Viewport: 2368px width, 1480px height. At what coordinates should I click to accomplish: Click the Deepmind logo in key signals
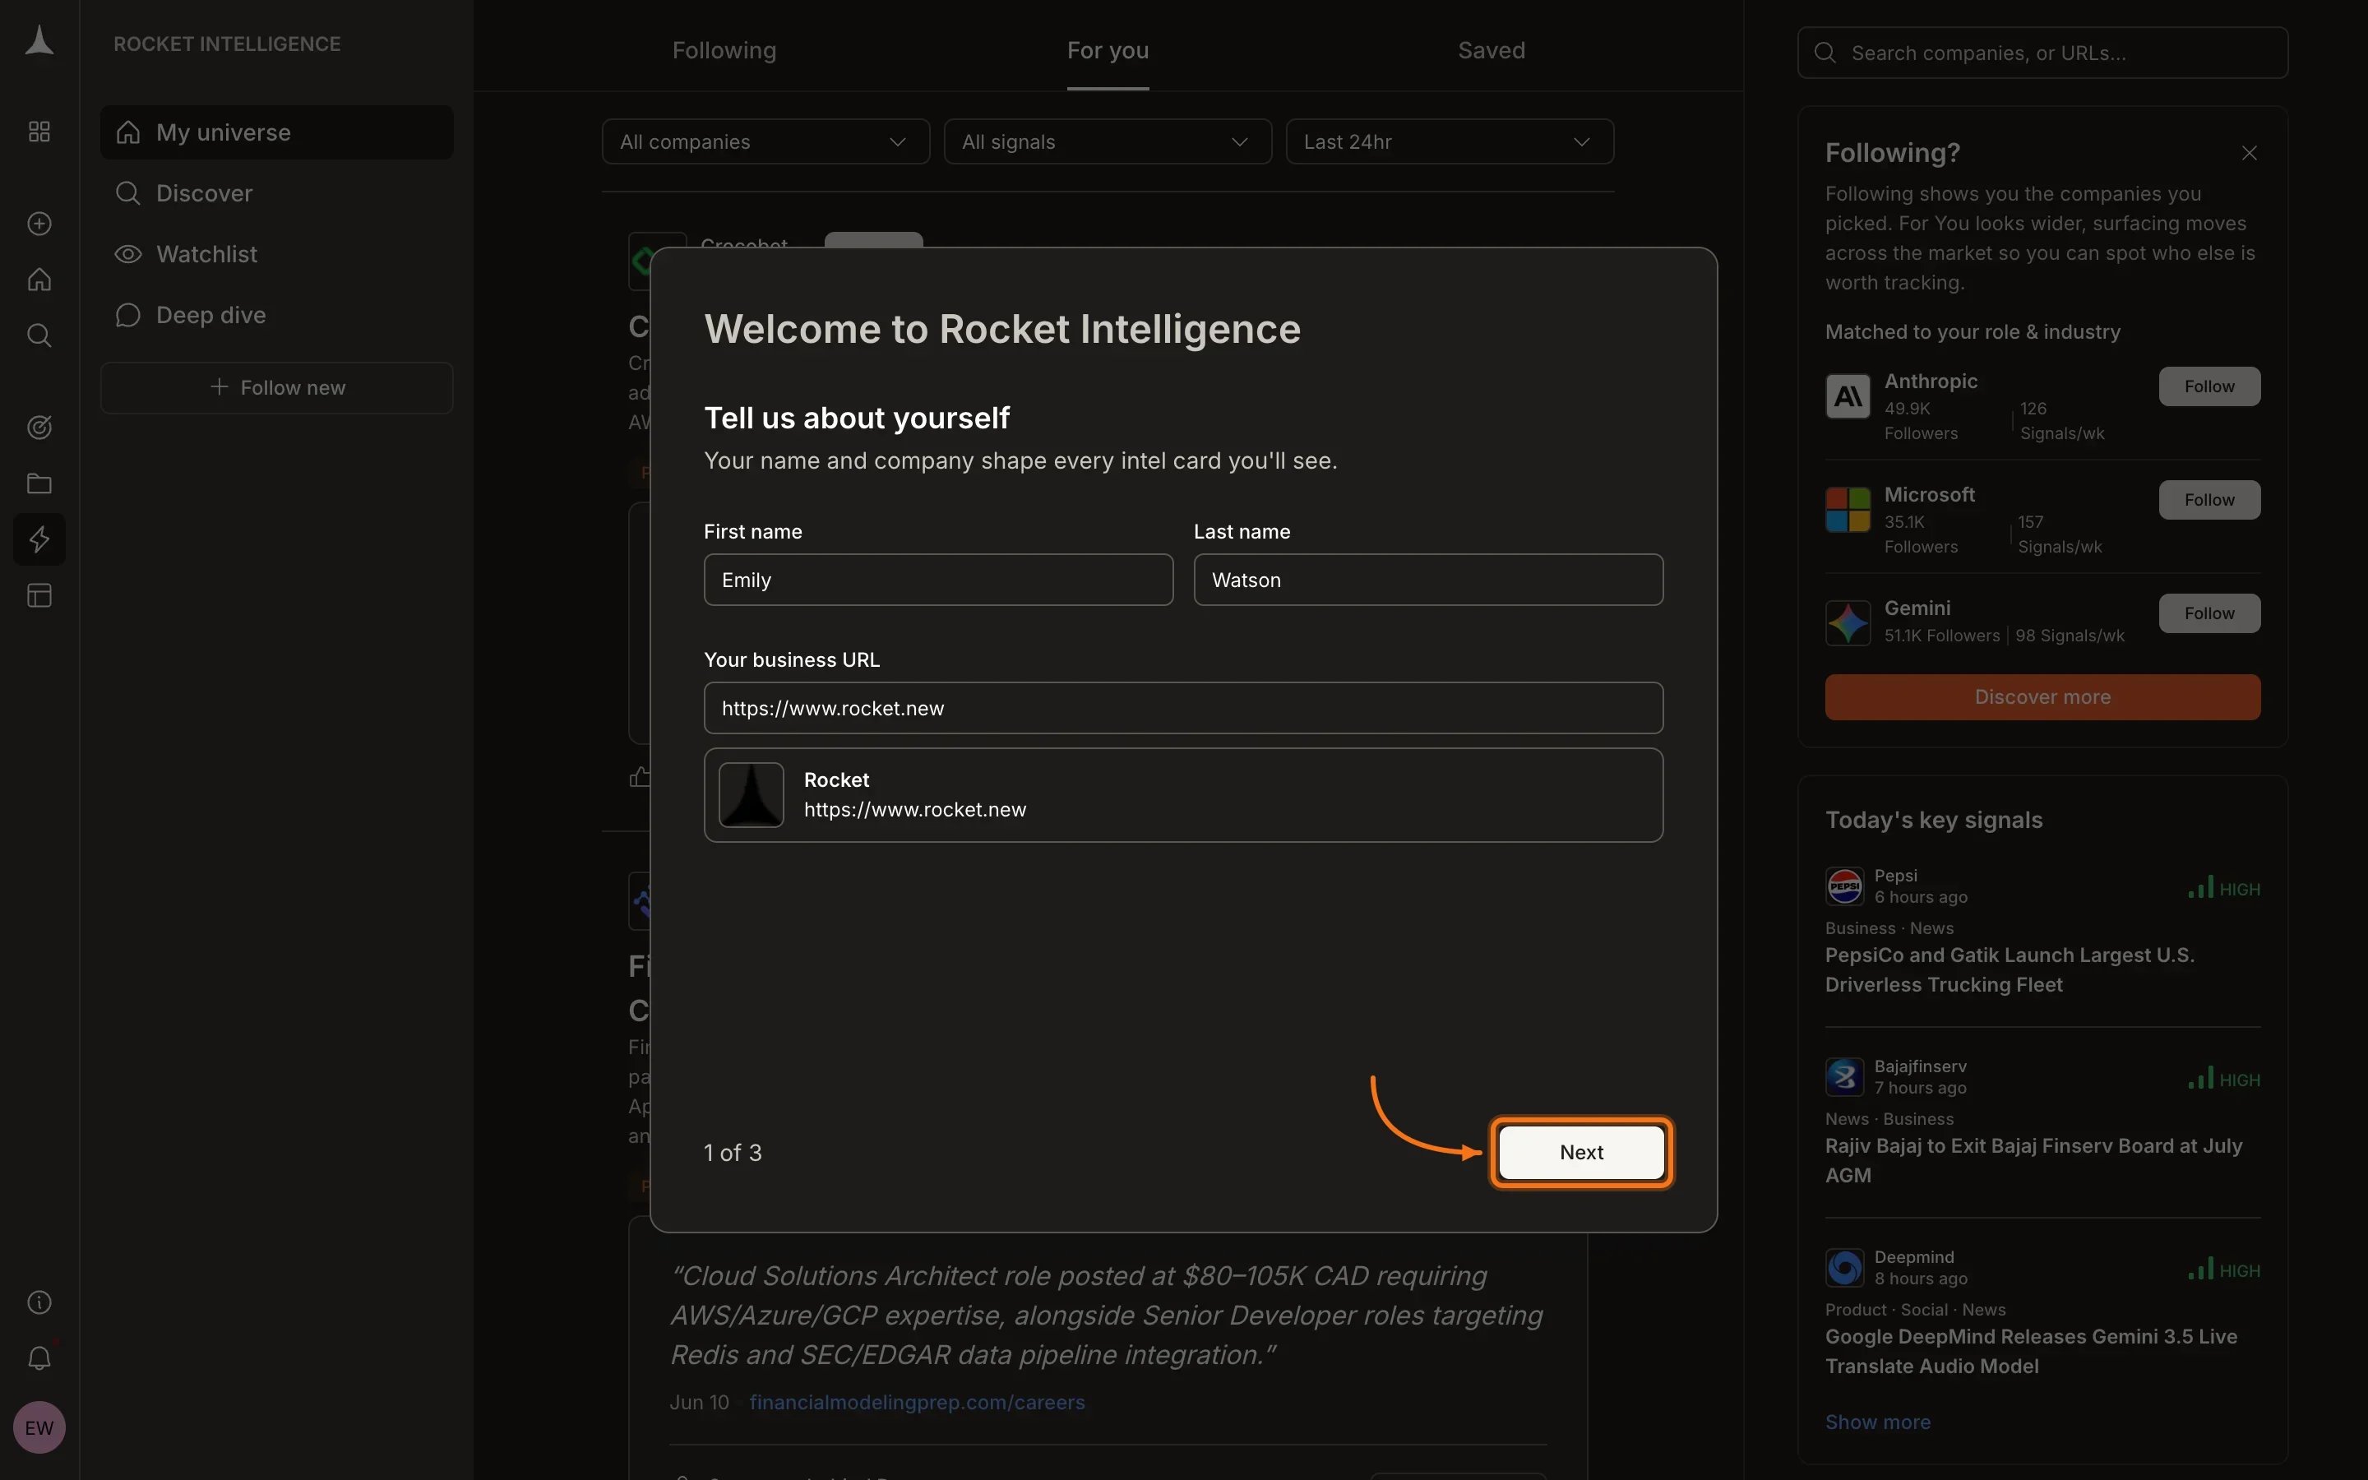pyautogui.click(x=1844, y=1269)
